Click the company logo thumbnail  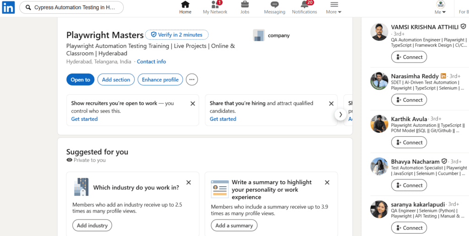pos(259,35)
